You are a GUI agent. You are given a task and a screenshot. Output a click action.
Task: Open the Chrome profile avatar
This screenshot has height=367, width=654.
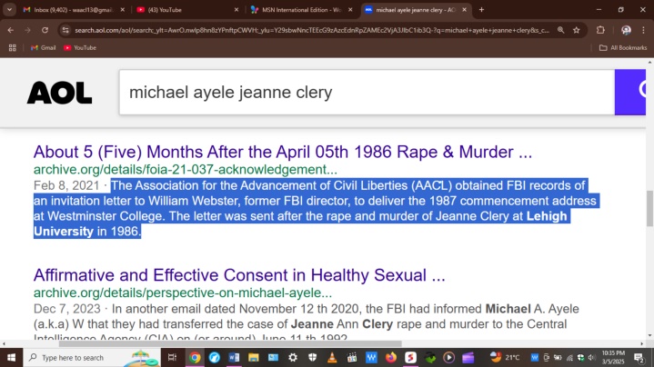point(626,30)
